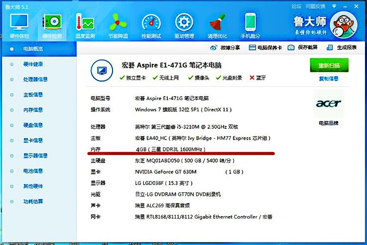The width and height of the screenshot is (367, 245).
Task: Select 处理器信息 in the sidebar
Action: (x=35, y=80)
